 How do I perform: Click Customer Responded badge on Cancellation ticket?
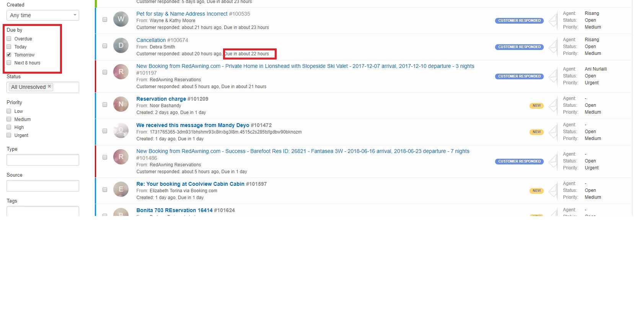(x=519, y=47)
